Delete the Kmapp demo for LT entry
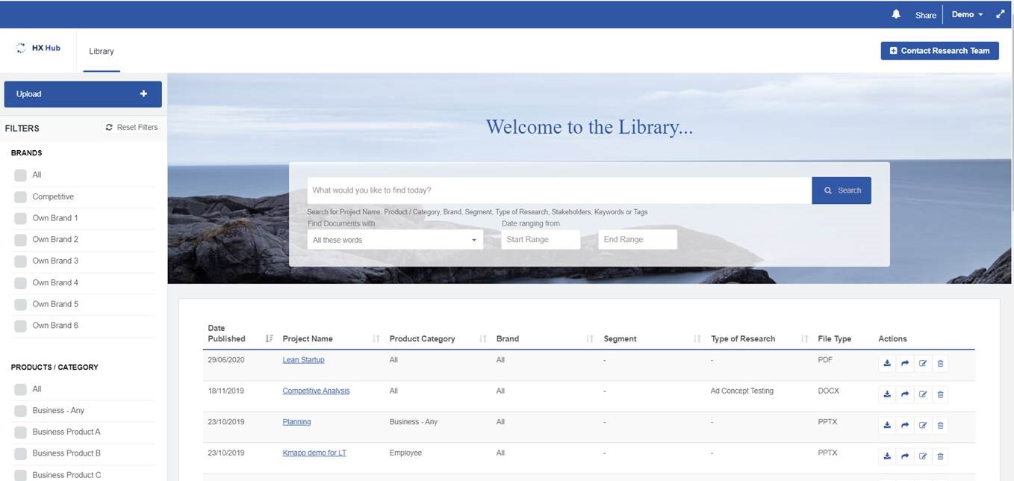 940,456
